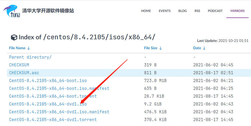Click the 811 B size value
Image resolution: width=251 pixels, height=126 pixels.
(x=150, y=73)
